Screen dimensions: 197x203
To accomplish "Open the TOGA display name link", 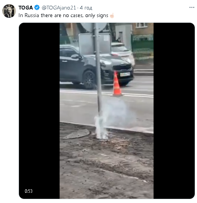I will (x=26, y=8).
